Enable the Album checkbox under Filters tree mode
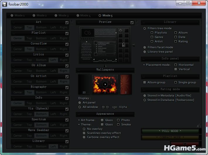 click(x=176, y=33)
